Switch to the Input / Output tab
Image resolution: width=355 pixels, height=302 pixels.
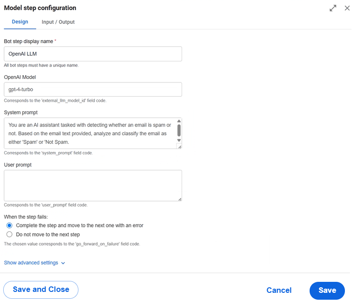click(x=58, y=22)
